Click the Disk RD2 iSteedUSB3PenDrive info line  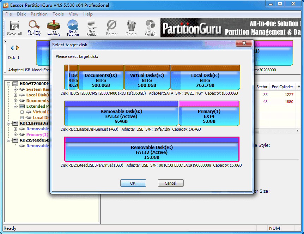pos(151,165)
